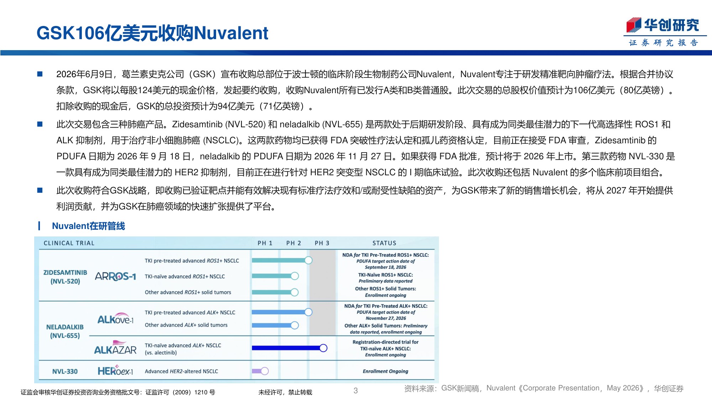Screen dimensions: 712x400
Task: Click the Enrollment Ongoing status for NVL-330
Action: coord(386,371)
